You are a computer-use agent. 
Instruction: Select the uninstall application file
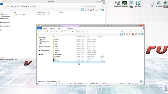pos(78,62)
